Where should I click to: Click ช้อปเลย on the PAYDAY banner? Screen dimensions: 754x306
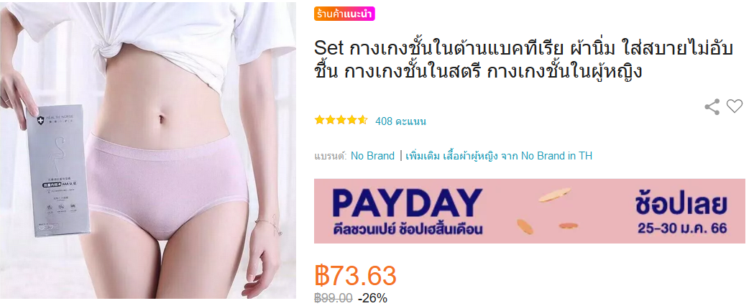point(681,204)
